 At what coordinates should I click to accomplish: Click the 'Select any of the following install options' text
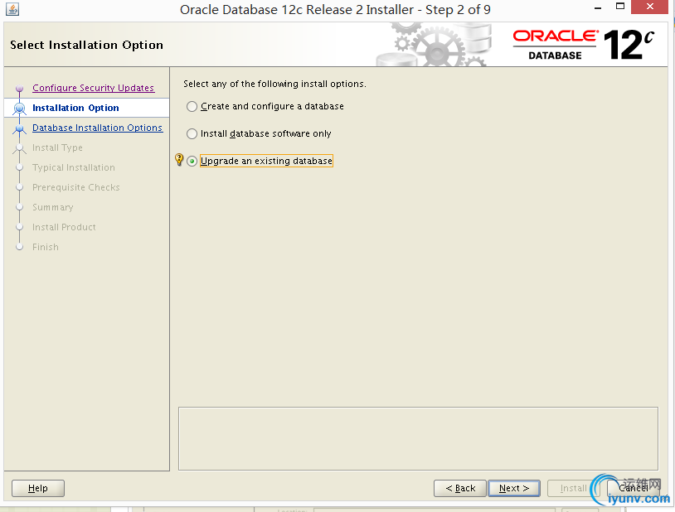pyautogui.click(x=274, y=84)
